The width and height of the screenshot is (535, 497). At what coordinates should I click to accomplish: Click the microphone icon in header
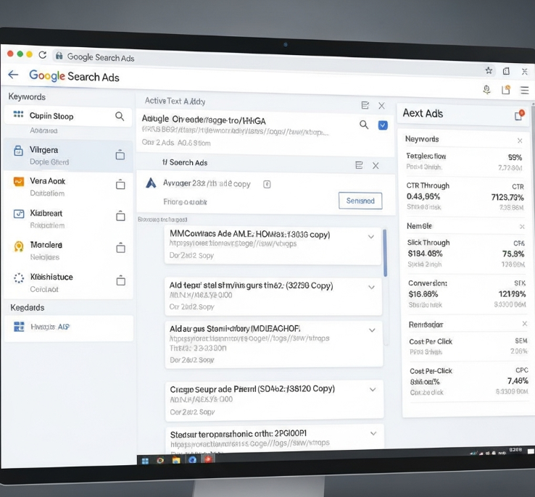(x=487, y=90)
